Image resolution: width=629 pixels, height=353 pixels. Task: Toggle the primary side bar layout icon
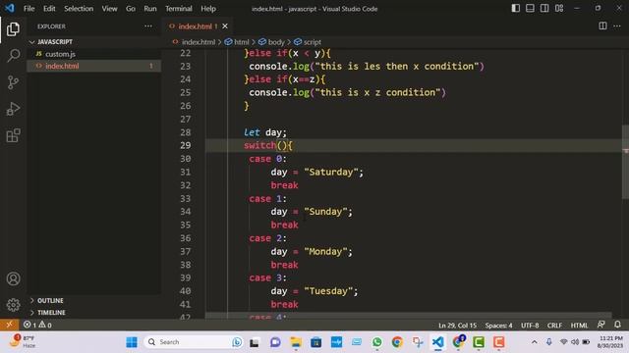coord(515,8)
